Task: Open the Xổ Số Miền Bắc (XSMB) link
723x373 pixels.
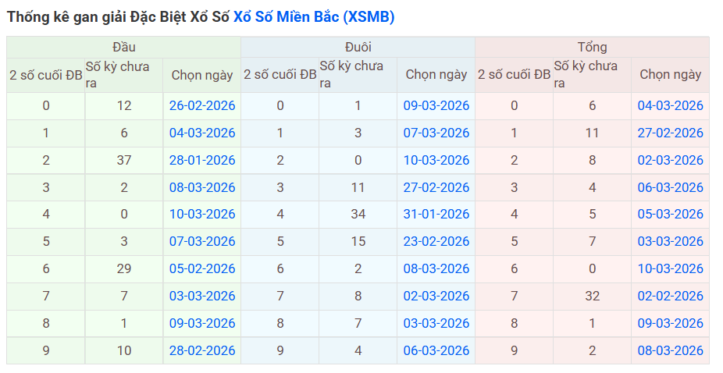Action: pyautogui.click(x=314, y=16)
